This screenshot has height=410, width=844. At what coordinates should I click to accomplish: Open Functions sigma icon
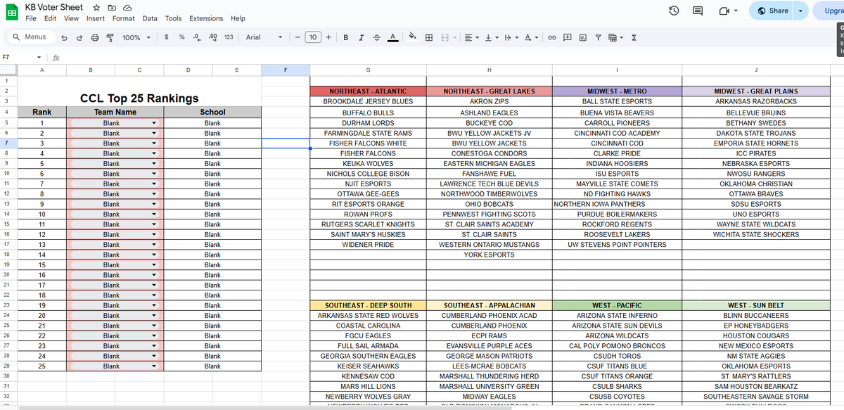(634, 37)
